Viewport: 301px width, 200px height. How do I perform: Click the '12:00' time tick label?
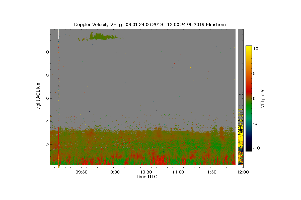click(243, 172)
